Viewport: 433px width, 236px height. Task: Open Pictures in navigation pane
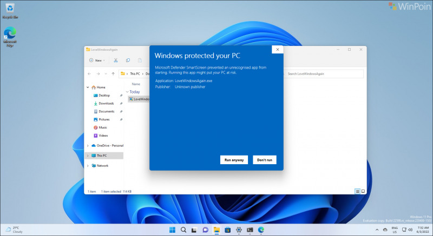pos(104,119)
